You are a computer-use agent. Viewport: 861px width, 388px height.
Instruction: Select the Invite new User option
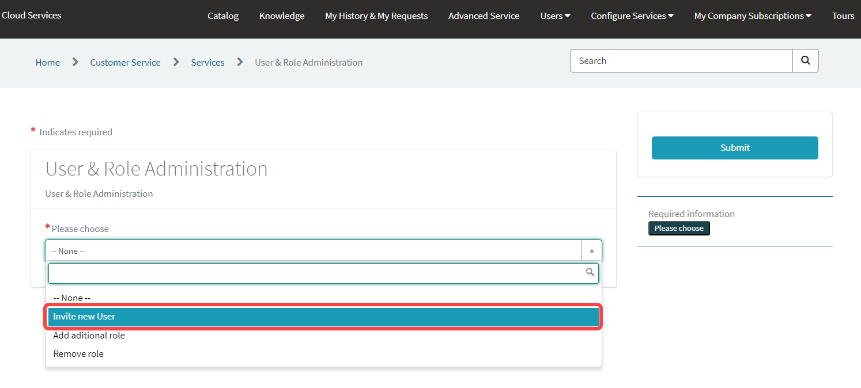(x=323, y=317)
